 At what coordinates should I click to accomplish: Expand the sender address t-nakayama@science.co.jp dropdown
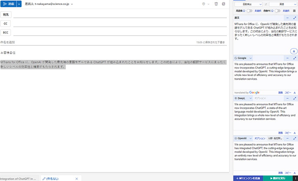(x=72, y=4)
